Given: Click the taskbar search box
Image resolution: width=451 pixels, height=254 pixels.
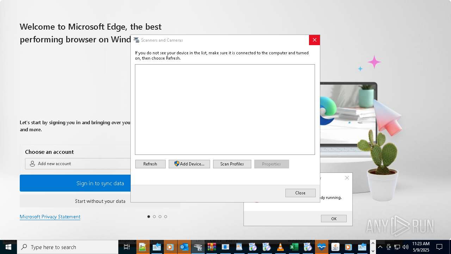Looking at the screenshot, I should pyautogui.click(x=68, y=247).
